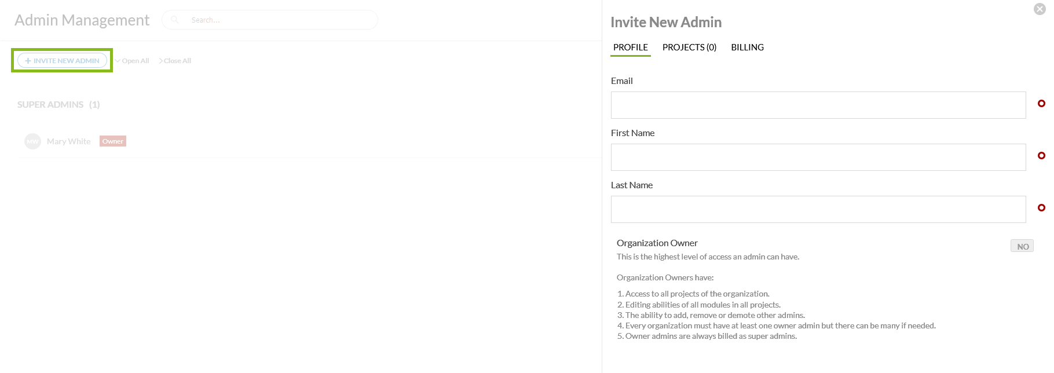The width and height of the screenshot is (1054, 373).
Task: Click the search magnifier icon
Action: (175, 20)
